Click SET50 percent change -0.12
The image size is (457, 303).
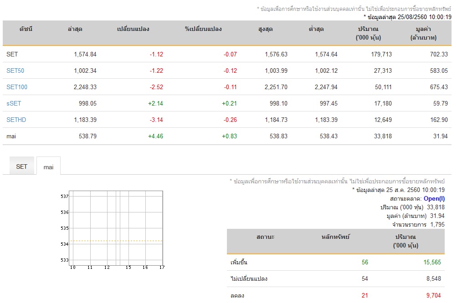pos(230,71)
